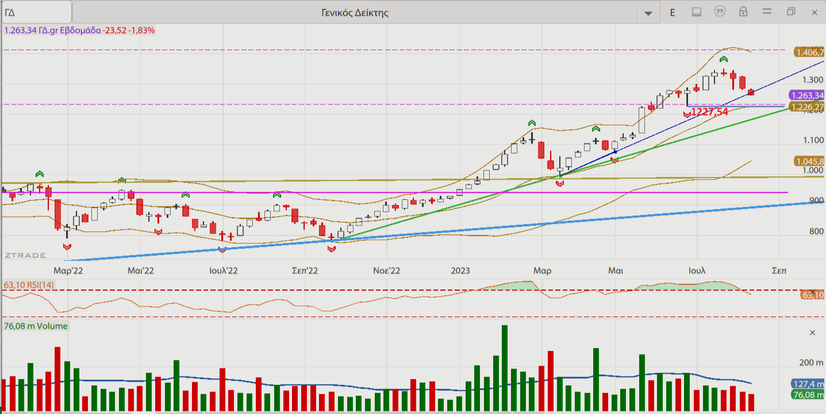826x414 pixels.
Task: Click the Μαι'22 date axis label
Action: (141, 269)
